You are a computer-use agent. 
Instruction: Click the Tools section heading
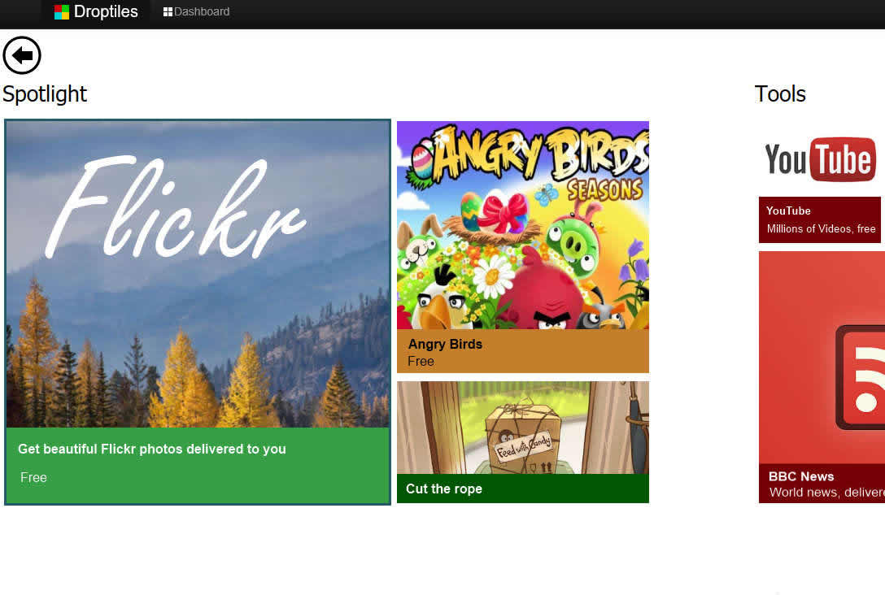[x=780, y=94]
